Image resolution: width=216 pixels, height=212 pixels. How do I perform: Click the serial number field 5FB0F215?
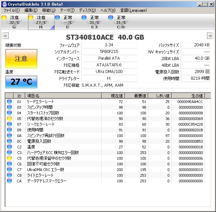[109, 52]
